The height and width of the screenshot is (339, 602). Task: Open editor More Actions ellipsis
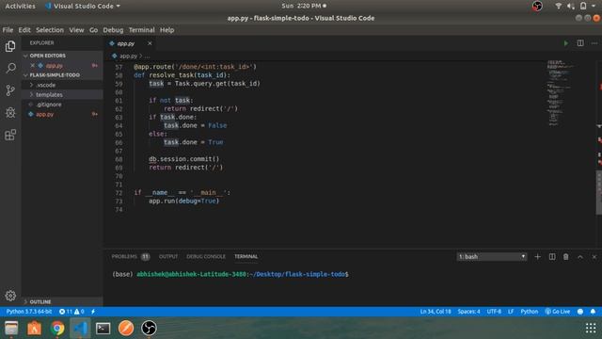click(x=594, y=43)
